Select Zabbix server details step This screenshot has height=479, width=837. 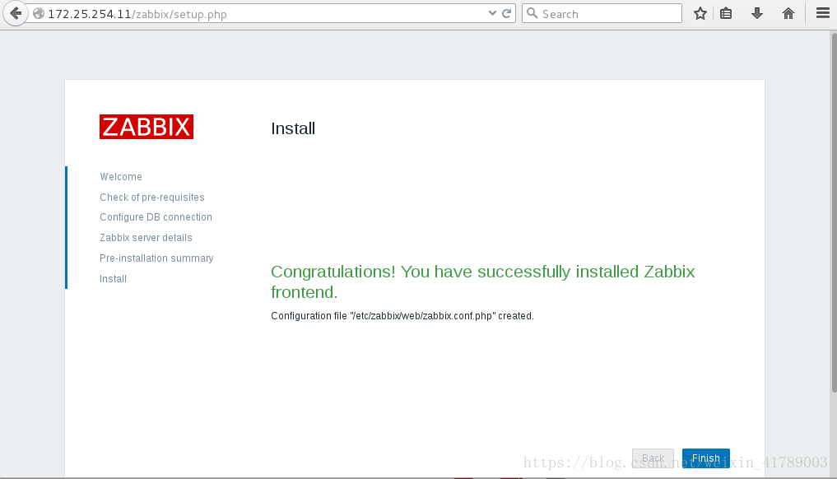click(146, 238)
